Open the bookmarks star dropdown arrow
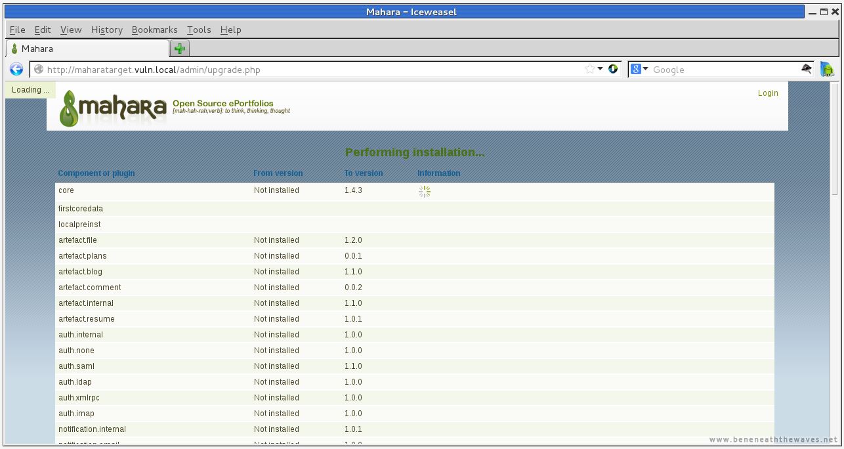Image resolution: width=844 pixels, height=449 pixels. pos(600,69)
